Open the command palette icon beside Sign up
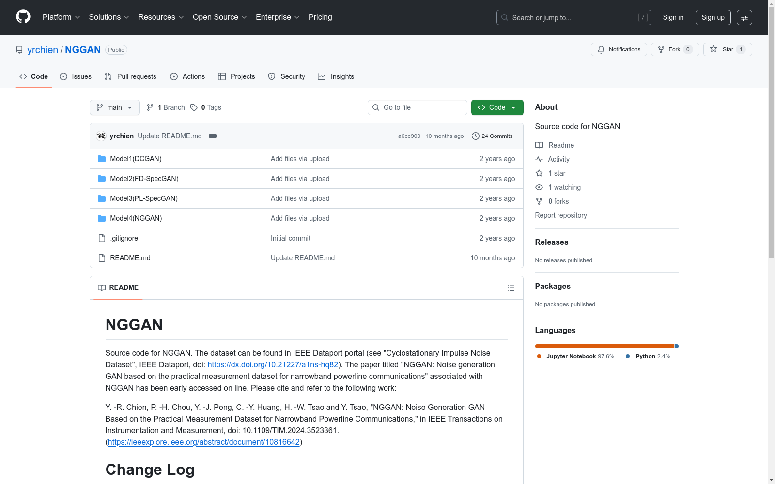The image size is (775, 484). 744,17
